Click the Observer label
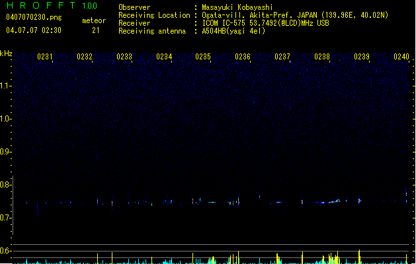Screen dimensions: 416x264 click(x=134, y=7)
